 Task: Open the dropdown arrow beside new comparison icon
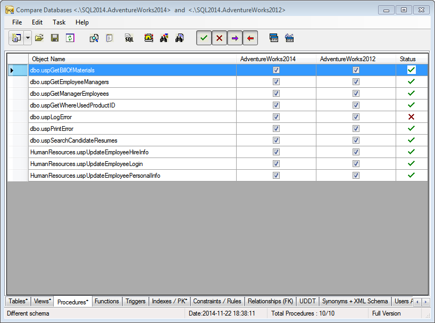tap(28, 38)
